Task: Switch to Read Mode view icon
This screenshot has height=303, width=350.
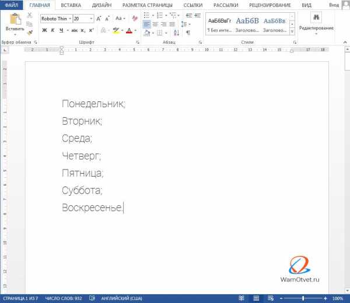Action: pyautogui.click(x=242, y=298)
